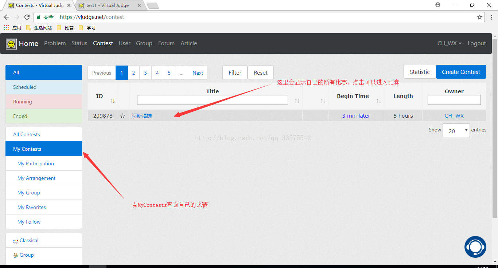The width and height of the screenshot is (498, 268).
Task: Open the Article nav menu
Action: pyautogui.click(x=189, y=43)
